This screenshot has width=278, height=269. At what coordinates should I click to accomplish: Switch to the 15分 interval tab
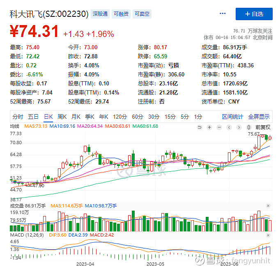tap(170, 117)
